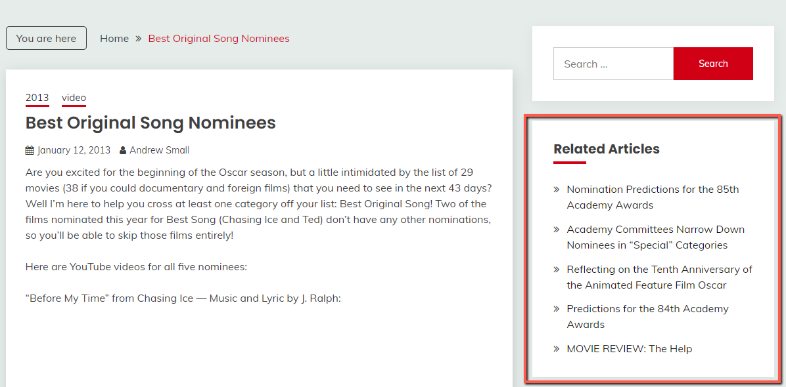Click the breadcrumb double-arrow separator after Home
The image size is (786, 387).
(139, 39)
